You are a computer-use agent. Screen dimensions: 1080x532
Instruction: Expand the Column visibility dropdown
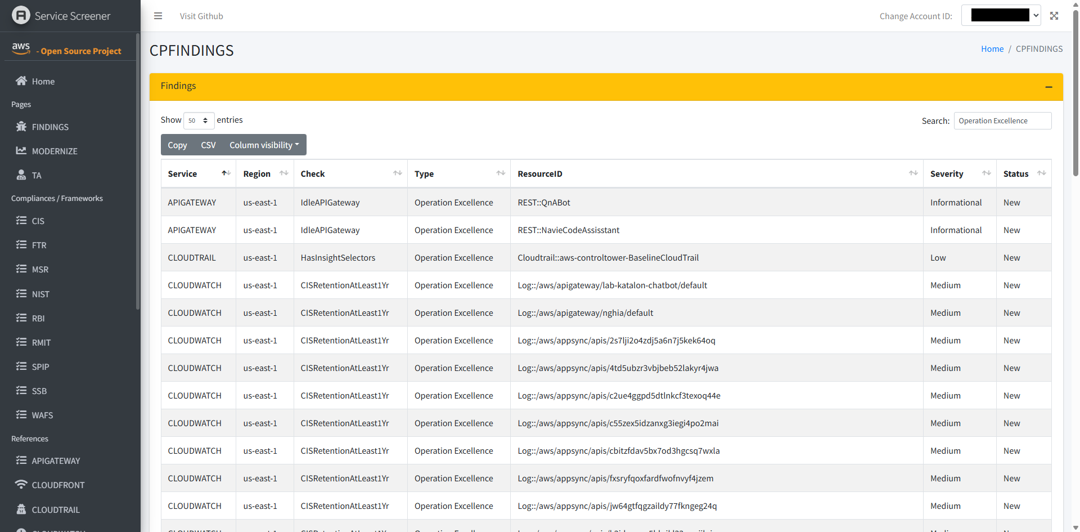[264, 145]
